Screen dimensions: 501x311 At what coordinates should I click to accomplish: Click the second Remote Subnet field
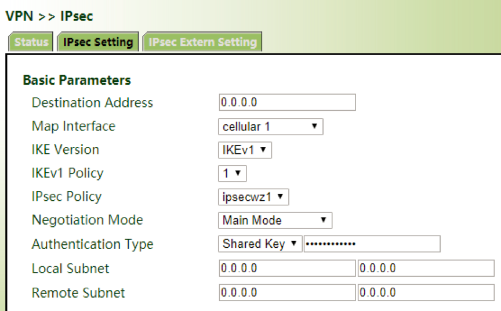[426, 292]
